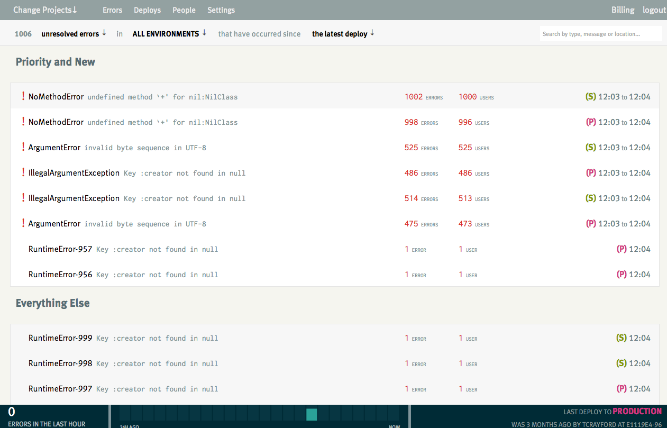This screenshot has width=667, height=428.
Task: Expand the unresolved errors filter dropdown
Action: (74, 34)
